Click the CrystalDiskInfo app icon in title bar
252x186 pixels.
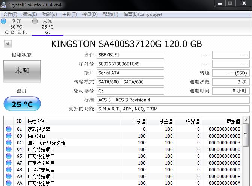pos(4,4)
